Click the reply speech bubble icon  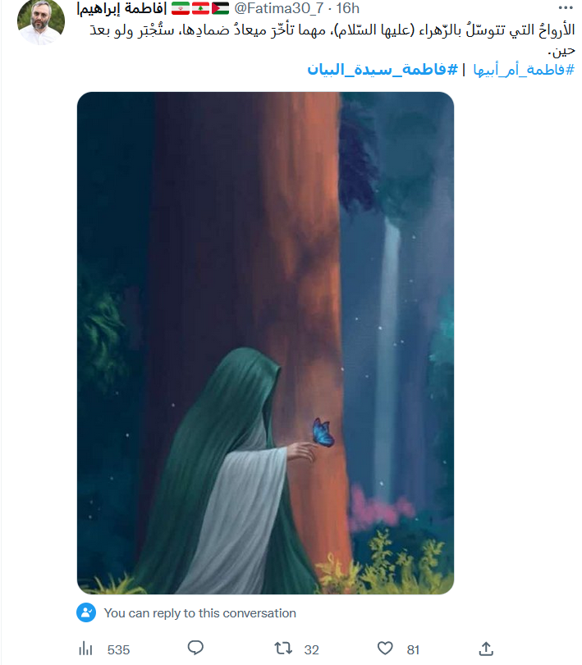(195, 648)
